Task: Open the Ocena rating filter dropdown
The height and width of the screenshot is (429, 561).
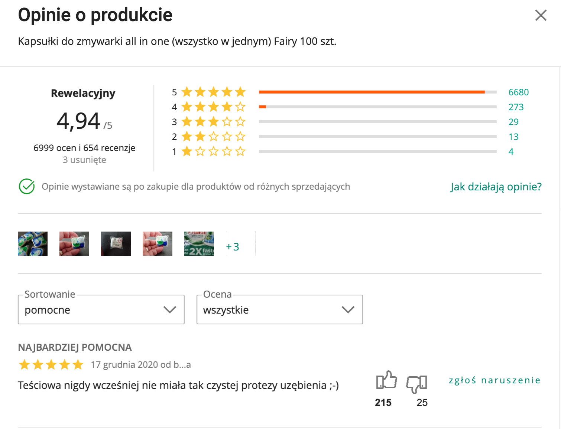Action: click(279, 310)
